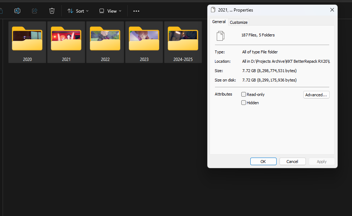
Task: Expand the Sort dropdown menu
Action: click(78, 11)
